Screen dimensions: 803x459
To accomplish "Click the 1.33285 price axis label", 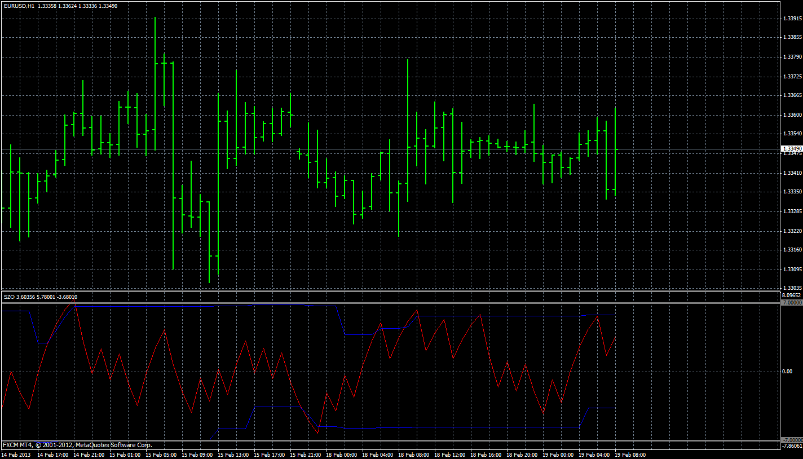I will click(792, 211).
